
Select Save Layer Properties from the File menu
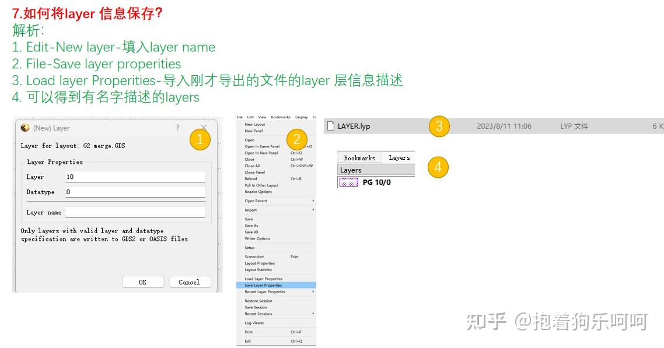pyautogui.click(x=264, y=285)
